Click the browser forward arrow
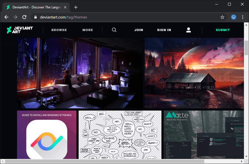Screen dimensions: 249x164 point(15,17)
